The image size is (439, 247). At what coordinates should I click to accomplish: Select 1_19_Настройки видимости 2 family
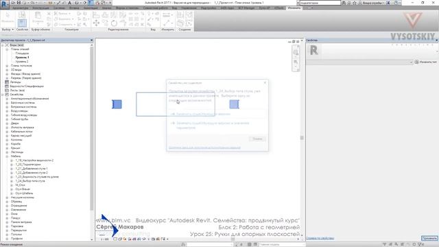coord(34,160)
